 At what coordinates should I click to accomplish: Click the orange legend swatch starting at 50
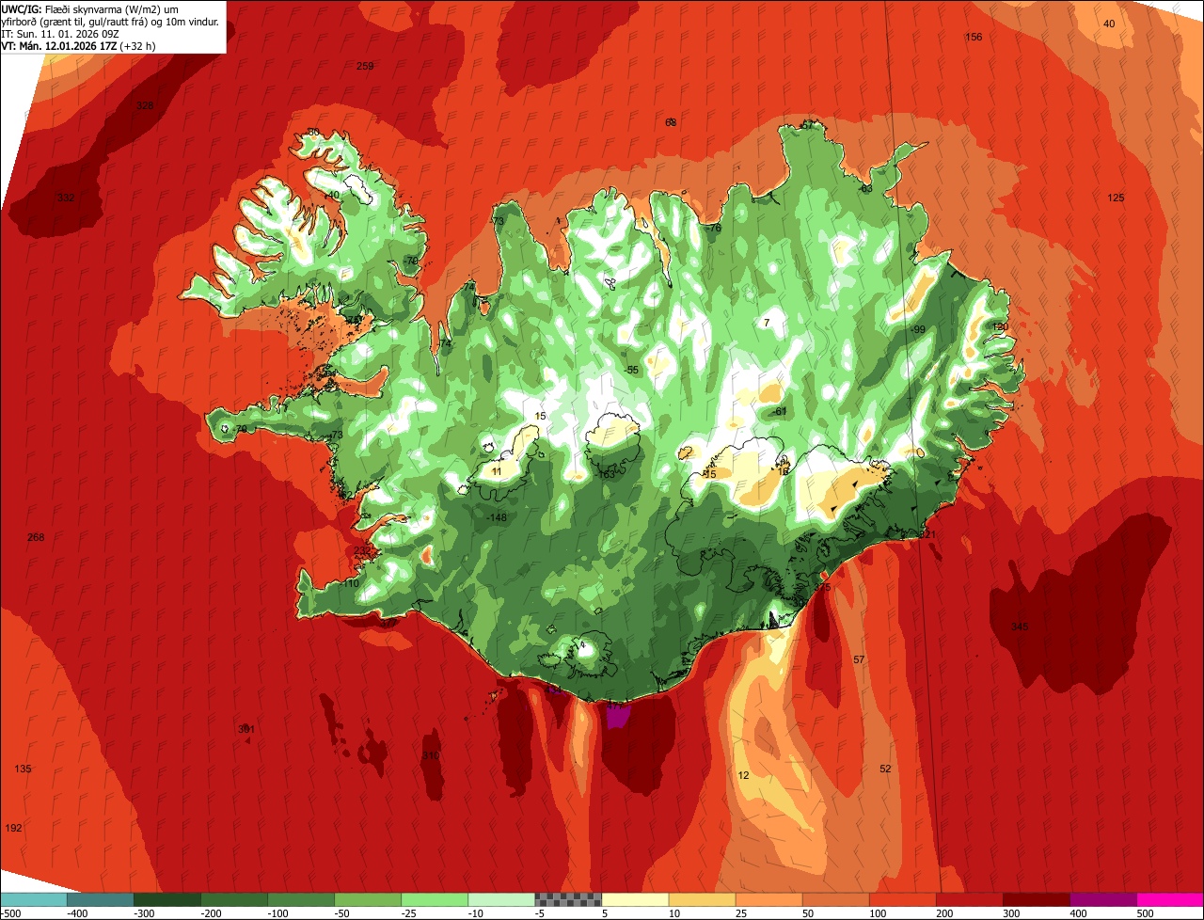pyautogui.click(x=835, y=899)
